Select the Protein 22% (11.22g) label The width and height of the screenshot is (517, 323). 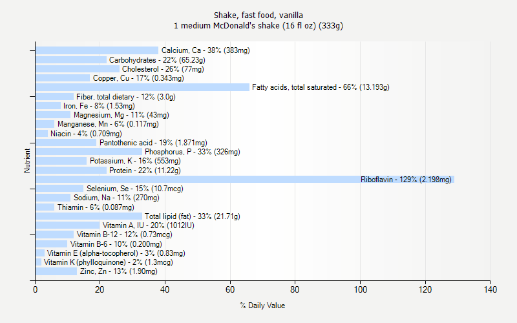coord(145,171)
